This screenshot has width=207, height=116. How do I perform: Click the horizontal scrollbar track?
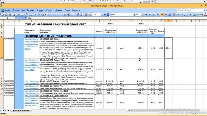pyautogui.click(x=166, y=111)
